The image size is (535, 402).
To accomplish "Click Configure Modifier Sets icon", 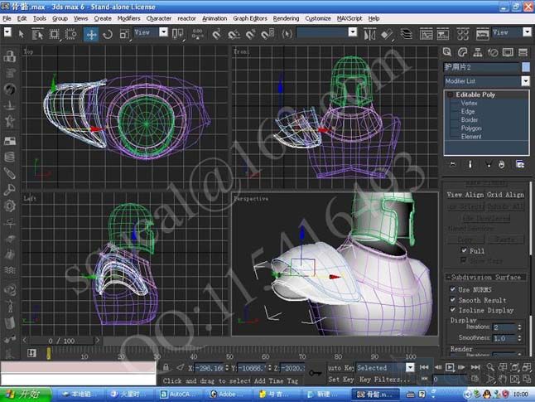I will [520, 164].
